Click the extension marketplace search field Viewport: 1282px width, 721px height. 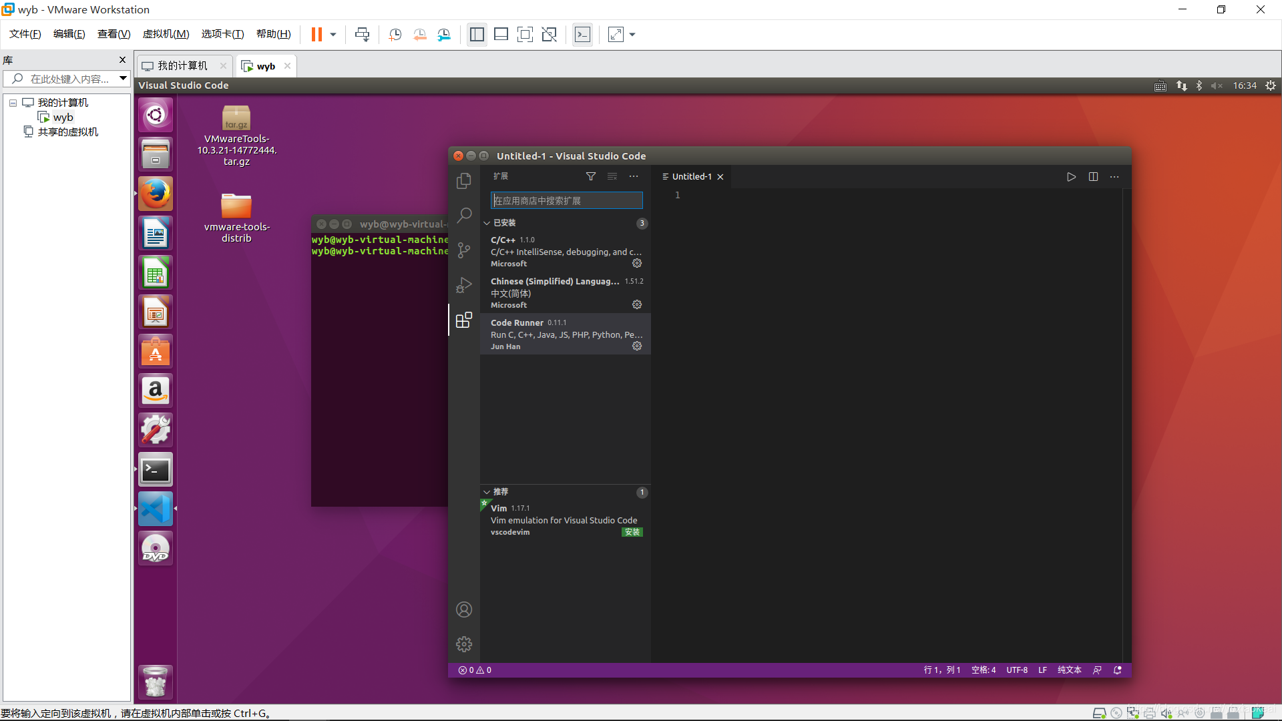tap(566, 200)
